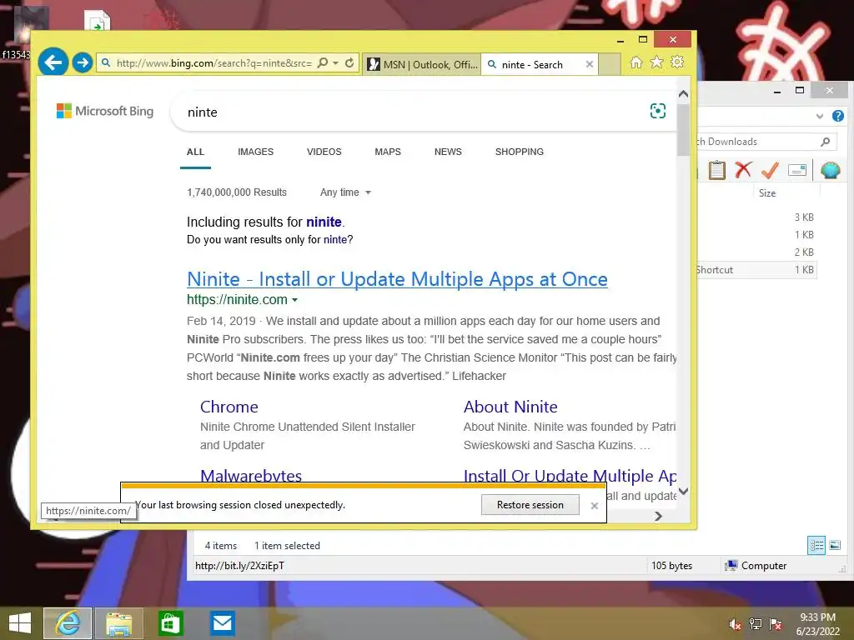Open the Windows Store taskbar icon
The image size is (854, 640).
click(170, 623)
